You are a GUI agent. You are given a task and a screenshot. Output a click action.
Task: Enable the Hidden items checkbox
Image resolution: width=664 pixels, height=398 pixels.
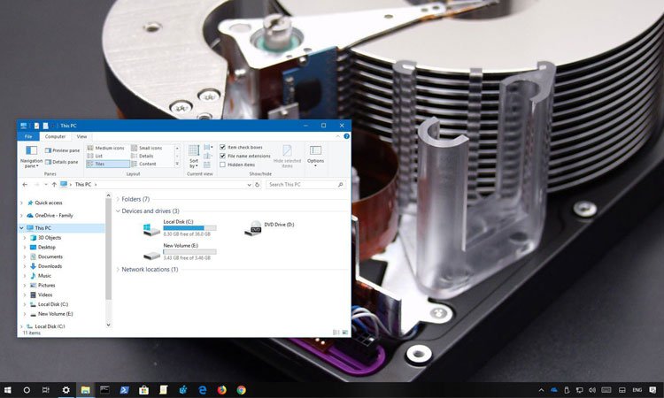tap(223, 165)
